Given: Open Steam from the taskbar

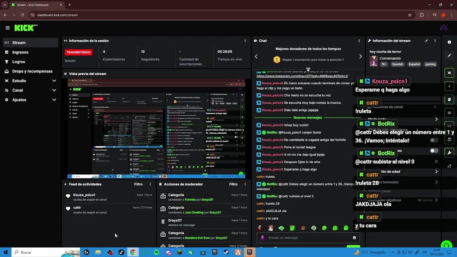Looking at the screenshot, I should 226,252.
